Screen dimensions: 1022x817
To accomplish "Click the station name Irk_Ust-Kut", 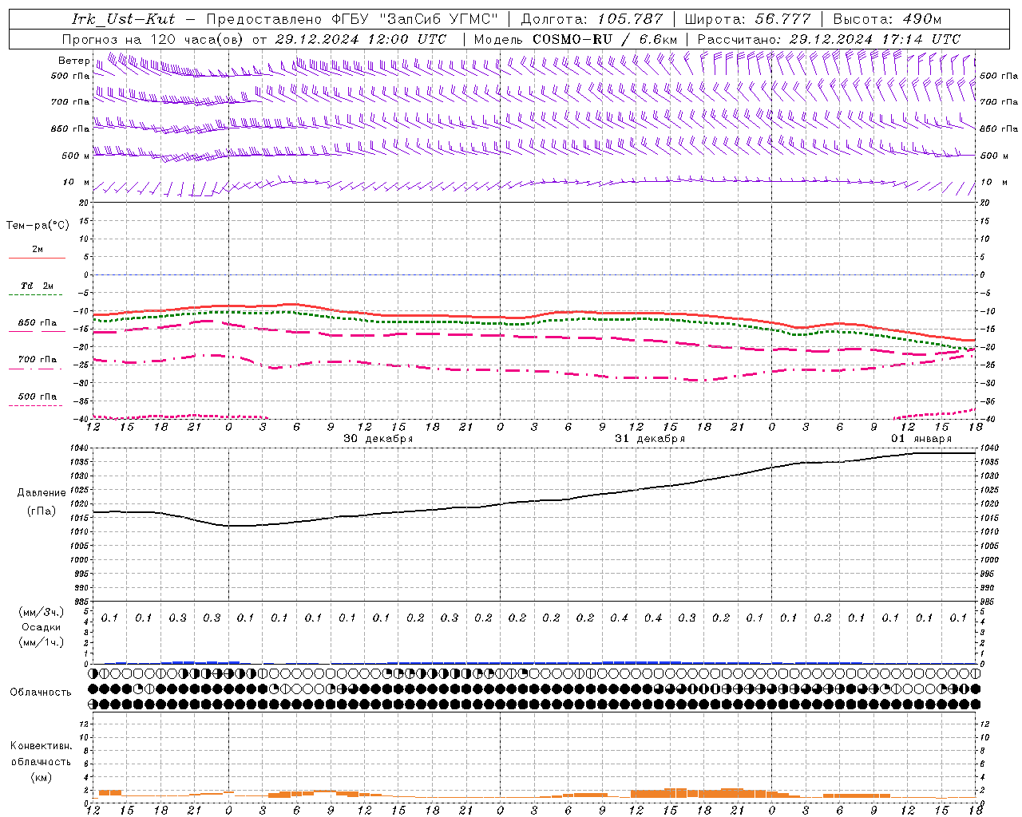I will click(123, 19).
